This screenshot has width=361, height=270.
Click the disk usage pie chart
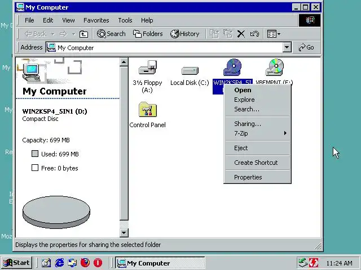[56, 212]
